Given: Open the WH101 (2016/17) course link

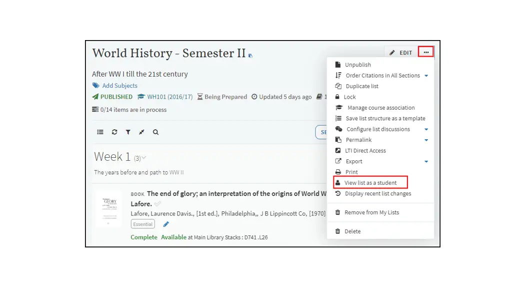Looking at the screenshot, I should (x=170, y=97).
